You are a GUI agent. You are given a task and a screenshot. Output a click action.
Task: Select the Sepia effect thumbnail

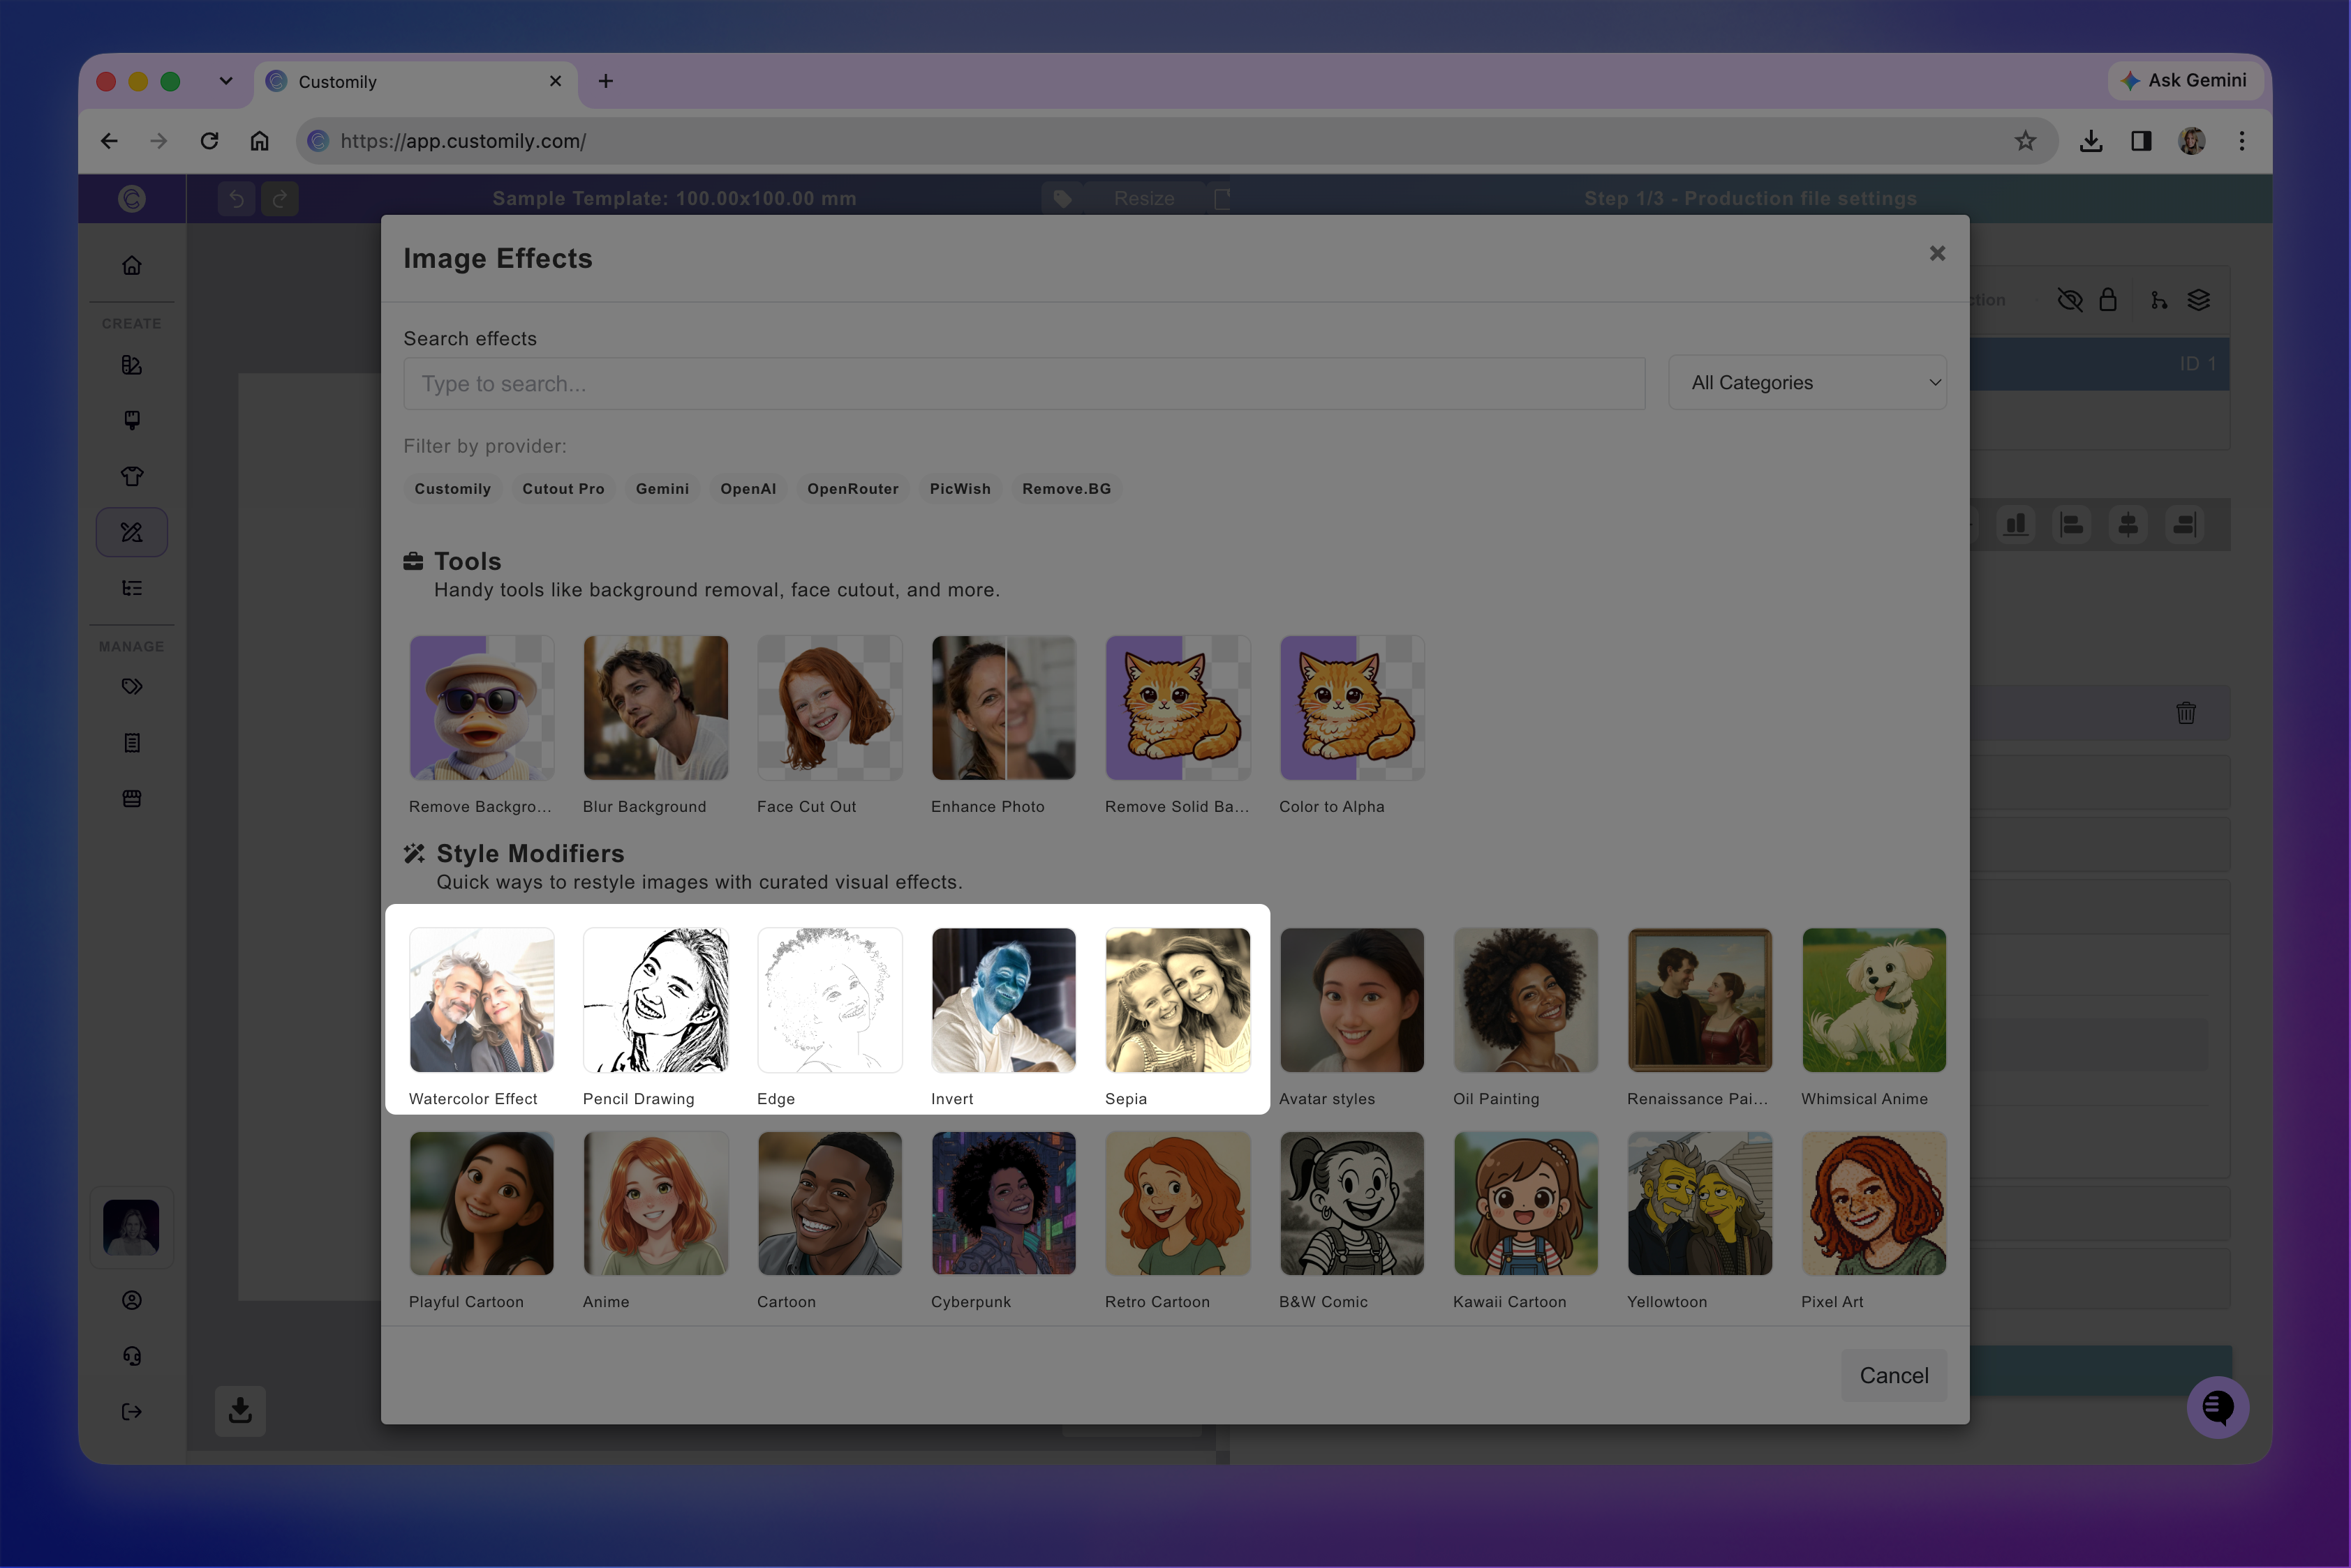1178,1000
